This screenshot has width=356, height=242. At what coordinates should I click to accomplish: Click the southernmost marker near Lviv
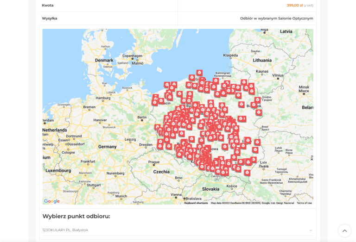pyautogui.click(x=247, y=173)
